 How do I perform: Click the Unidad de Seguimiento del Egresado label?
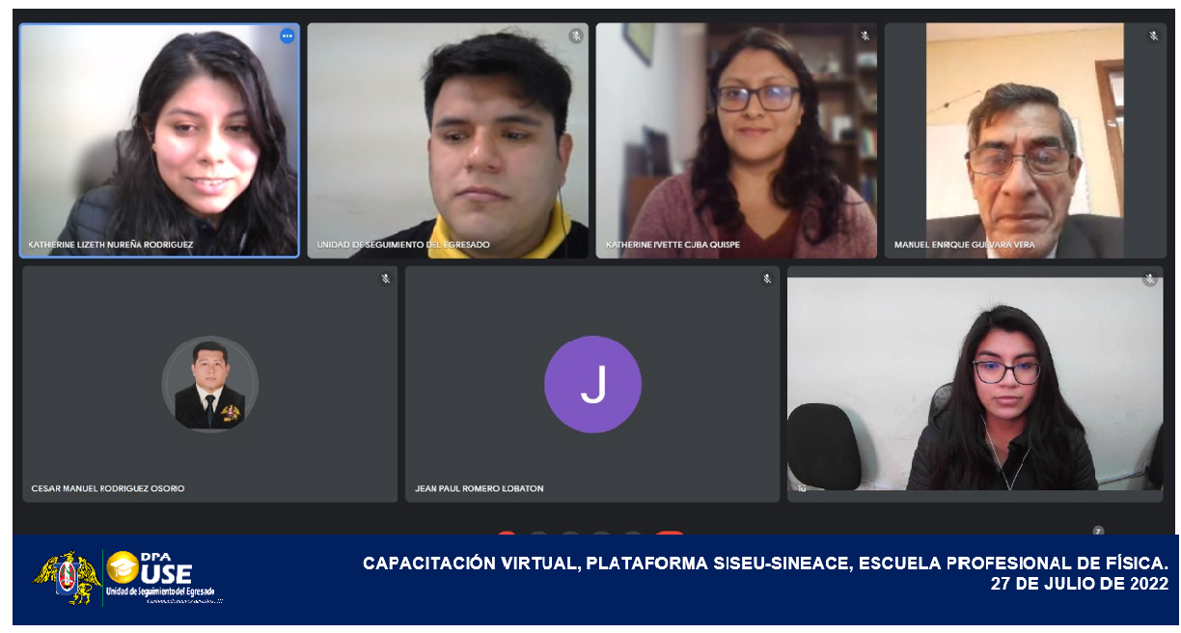point(403,245)
